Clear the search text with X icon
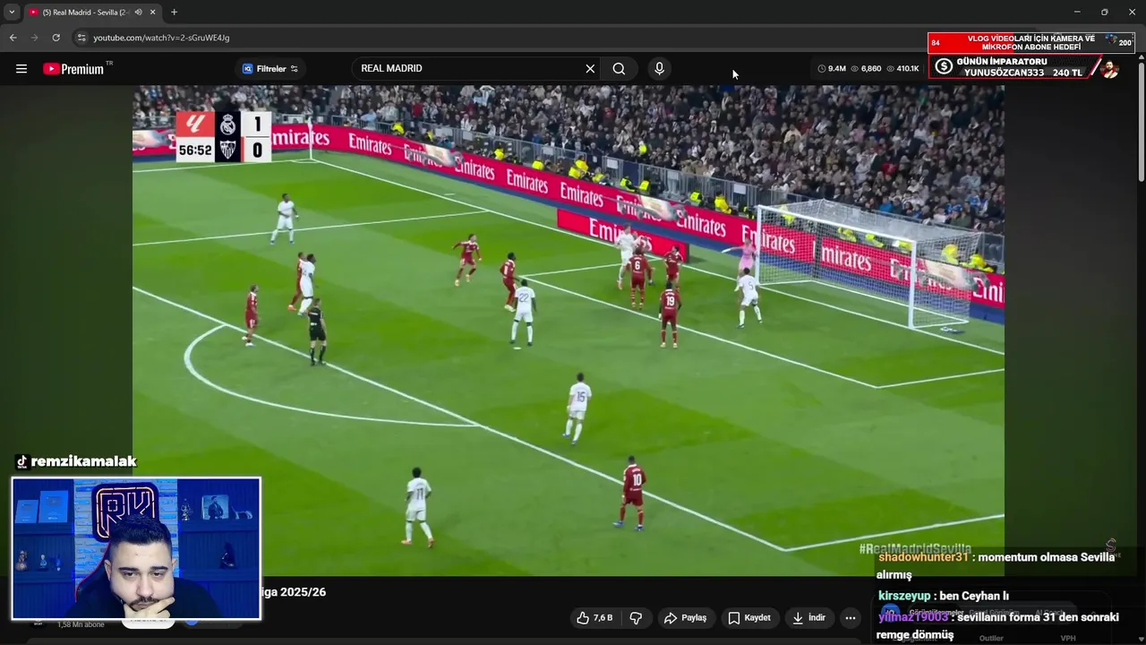 coord(590,69)
